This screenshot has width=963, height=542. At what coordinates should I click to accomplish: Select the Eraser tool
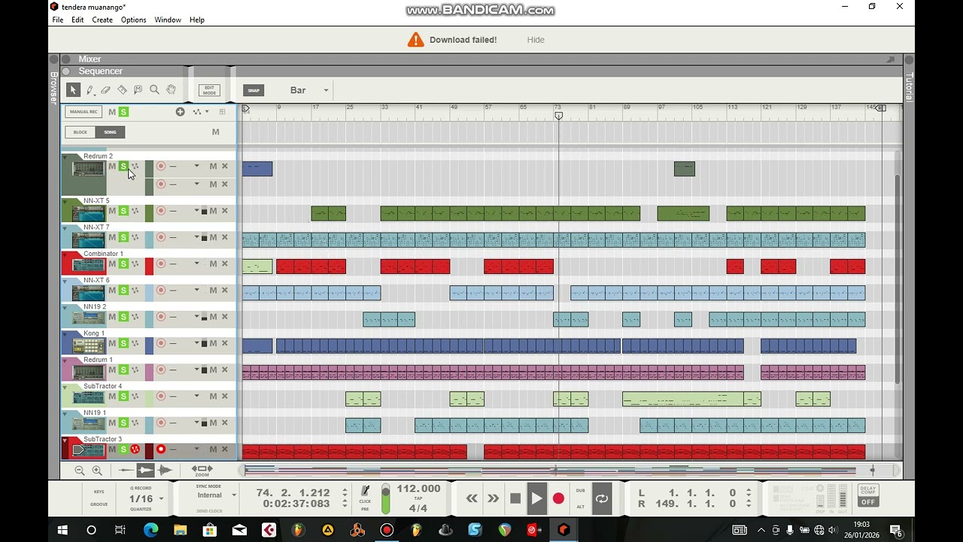pos(106,90)
